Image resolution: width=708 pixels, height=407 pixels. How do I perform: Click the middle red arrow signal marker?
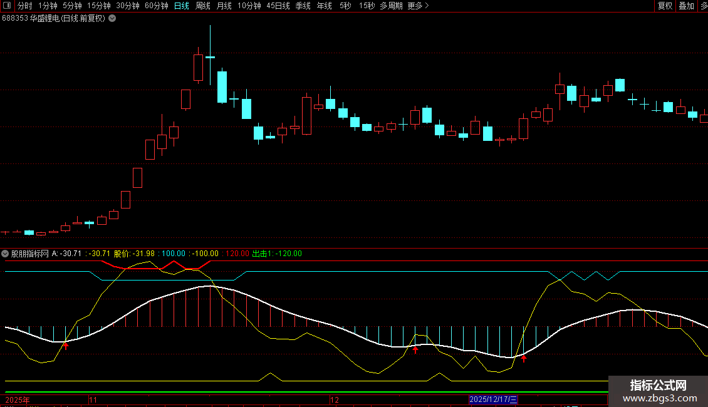click(x=415, y=350)
